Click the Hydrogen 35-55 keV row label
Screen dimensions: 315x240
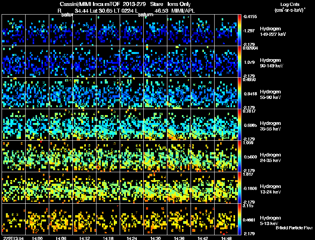tap(271, 126)
